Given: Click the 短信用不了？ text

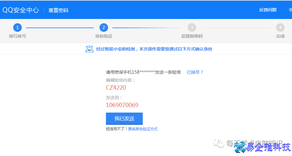Looking at the screenshot, I should (x=117, y=129).
